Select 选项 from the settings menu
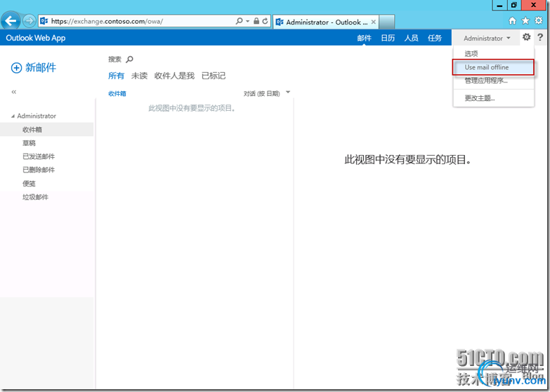Viewport: 550px width, 392px height. tap(494, 53)
